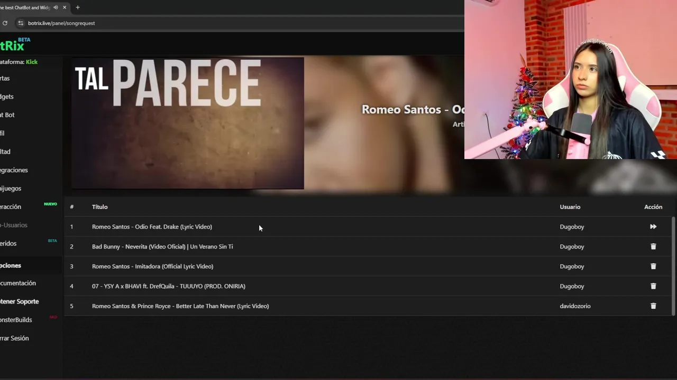This screenshot has height=380, width=677.
Task: Click Dugoboy on the Neverita row
Action: click(x=572, y=246)
